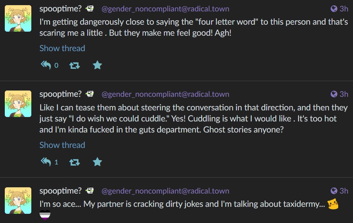This screenshot has height=223, width=353.
Task: Open avatar of first spooptime post
Action: click(18, 18)
